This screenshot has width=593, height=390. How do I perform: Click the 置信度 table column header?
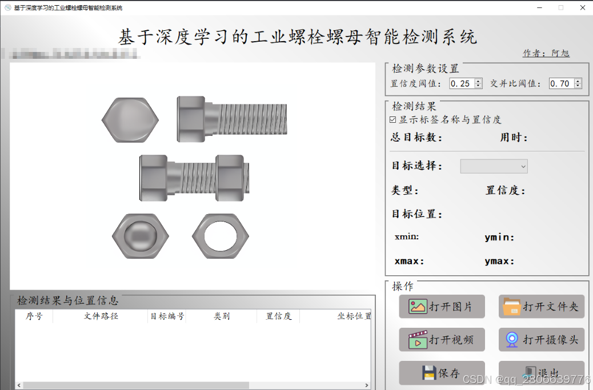tap(278, 316)
